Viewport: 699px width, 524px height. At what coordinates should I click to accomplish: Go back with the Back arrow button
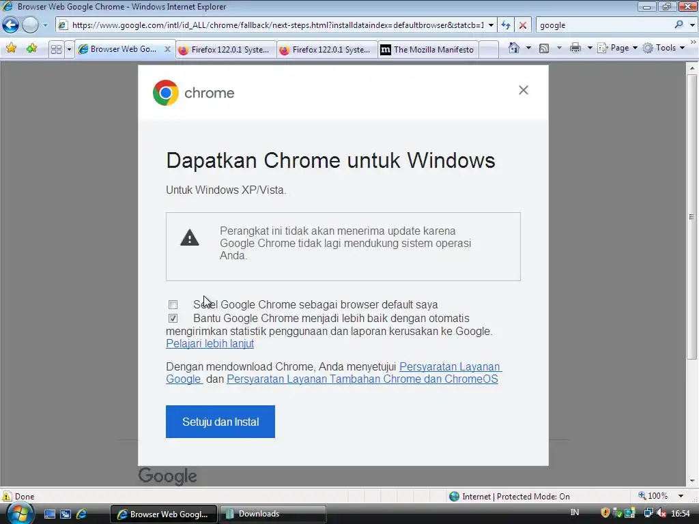click(x=10, y=25)
